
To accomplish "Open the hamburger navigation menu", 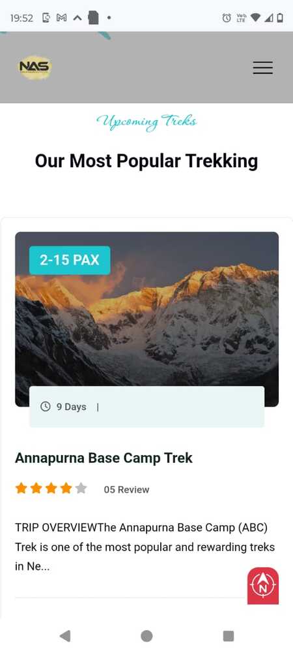I will [262, 67].
